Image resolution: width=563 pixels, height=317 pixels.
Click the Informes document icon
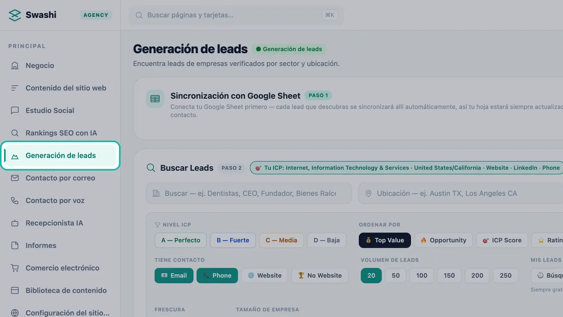15,245
